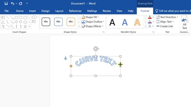Open the Align Text dropdown

tap(165, 22)
